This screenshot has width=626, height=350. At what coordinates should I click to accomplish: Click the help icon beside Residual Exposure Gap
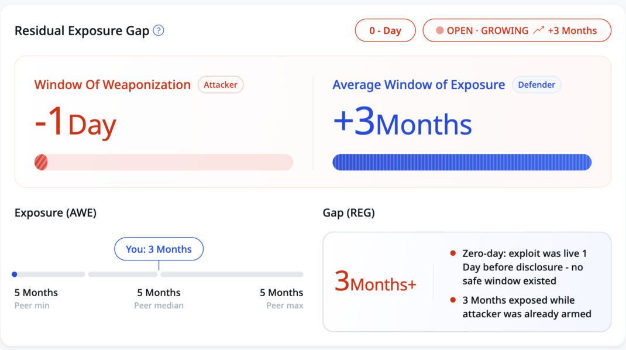click(159, 30)
